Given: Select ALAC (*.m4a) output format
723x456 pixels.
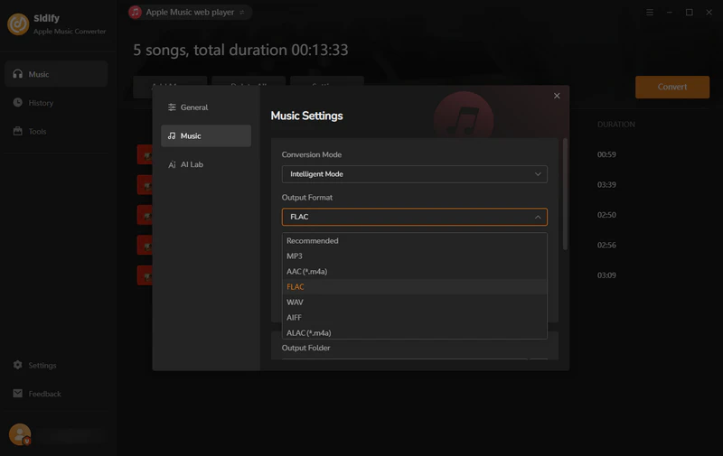Looking at the screenshot, I should 415,332.
